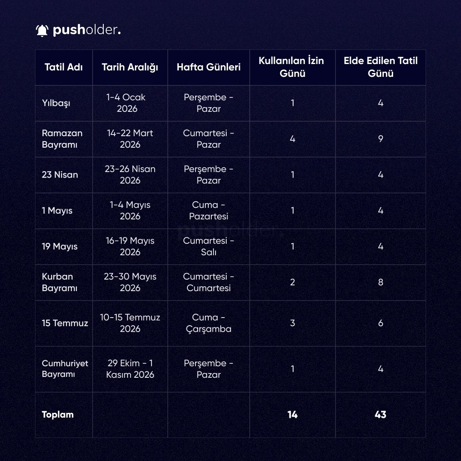Click the Toplam row label

tap(58, 414)
